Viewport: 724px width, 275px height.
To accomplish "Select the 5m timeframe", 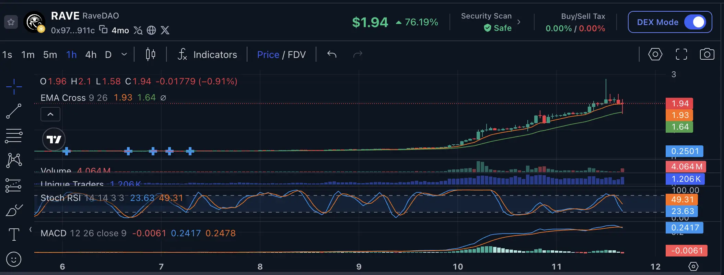I will point(50,55).
